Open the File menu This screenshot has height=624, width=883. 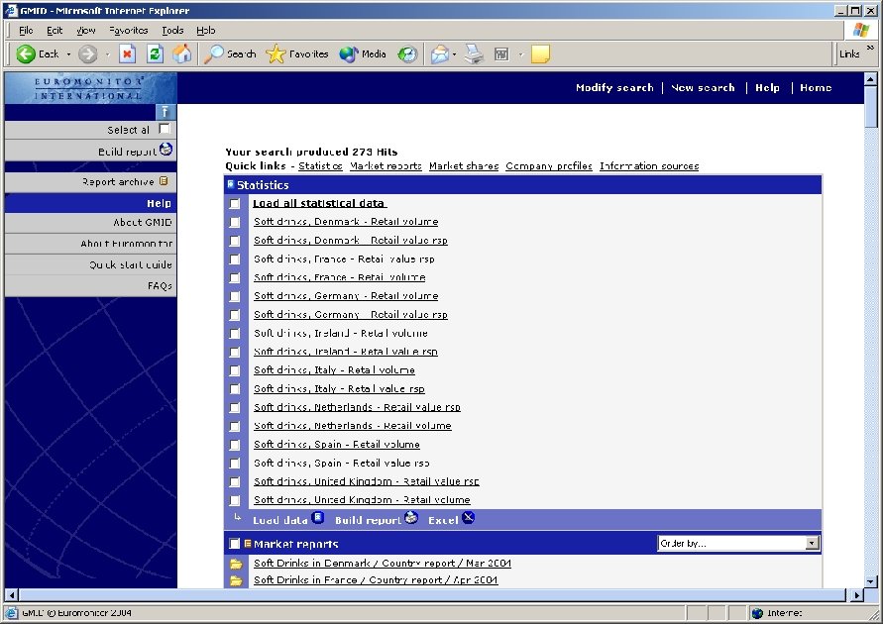(x=26, y=31)
